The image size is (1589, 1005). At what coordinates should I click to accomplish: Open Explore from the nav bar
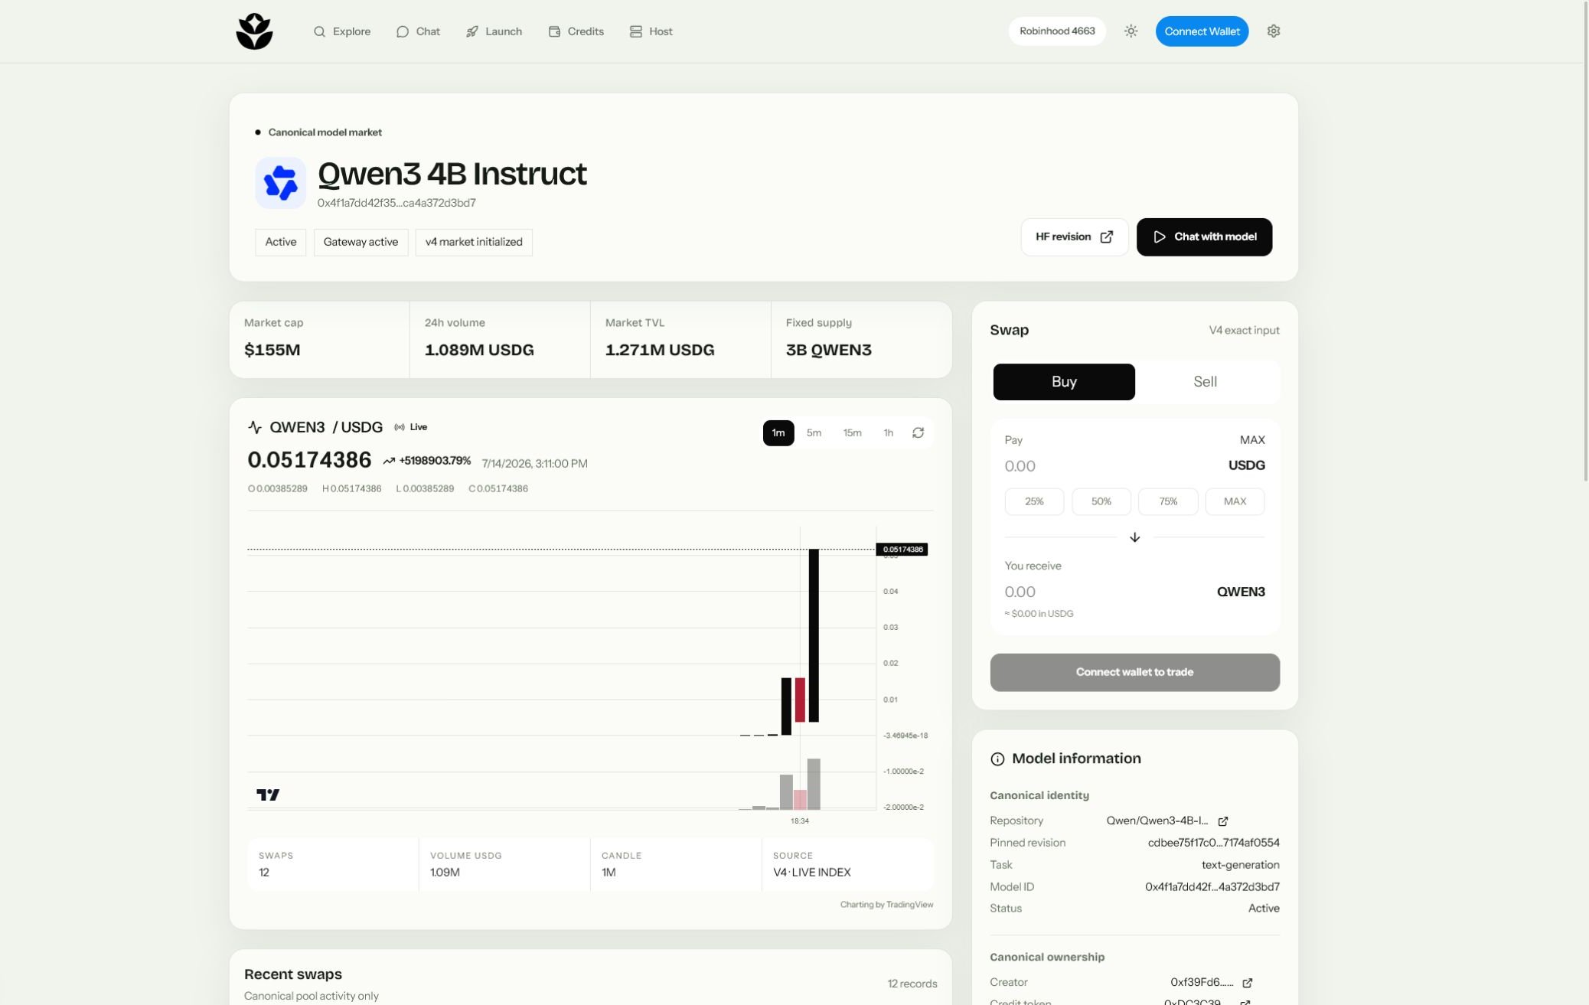point(342,31)
